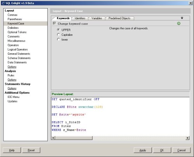Open Options link under Analysis
The width and height of the screenshot is (194, 157).
tap(12, 80)
